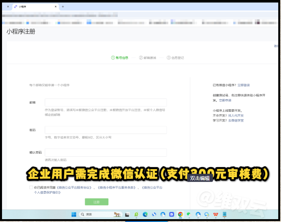Open WeChat from the taskbar
The width and height of the screenshot is (281, 222).
pos(189,214)
